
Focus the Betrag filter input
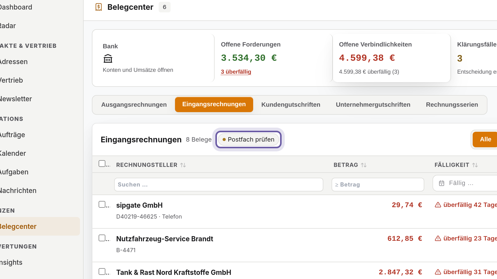coord(378,185)
